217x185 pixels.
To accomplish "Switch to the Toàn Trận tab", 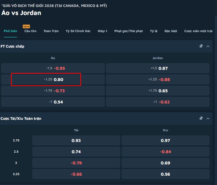I will (x=51, y=31).
